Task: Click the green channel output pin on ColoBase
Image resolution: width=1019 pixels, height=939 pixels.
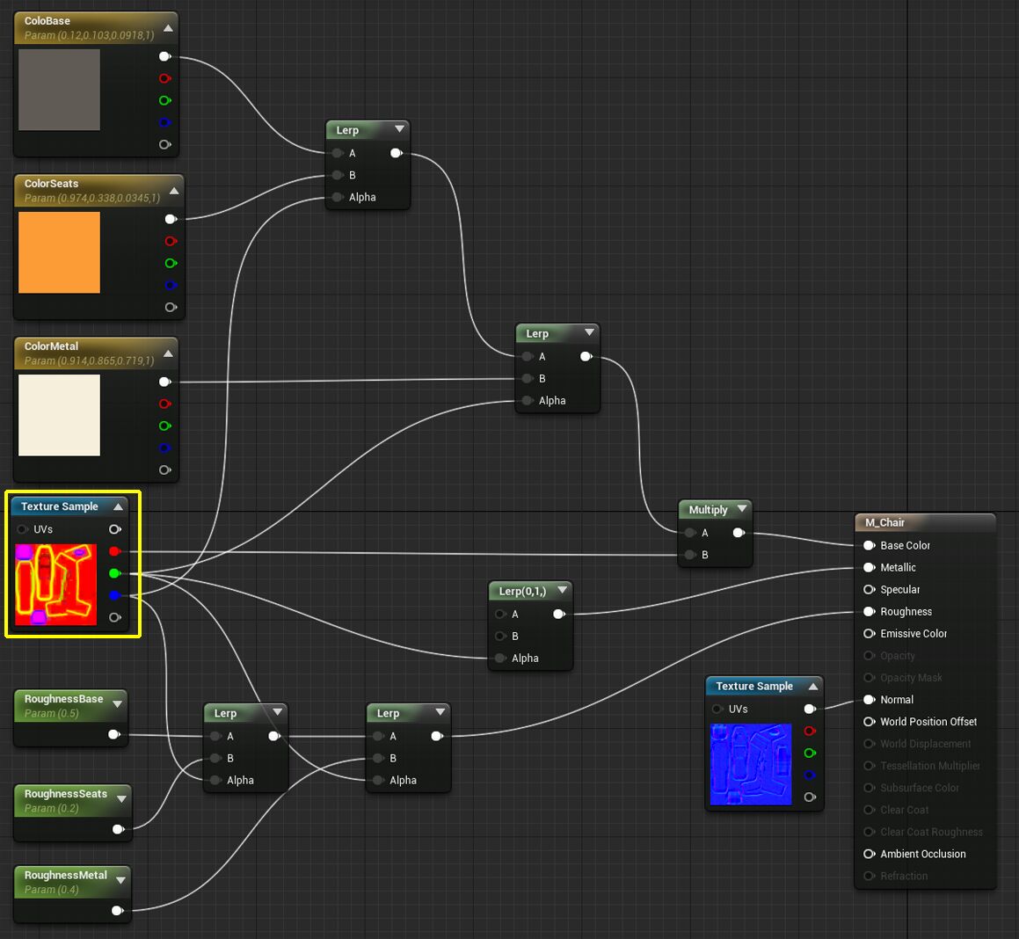Action: point(164,100)
